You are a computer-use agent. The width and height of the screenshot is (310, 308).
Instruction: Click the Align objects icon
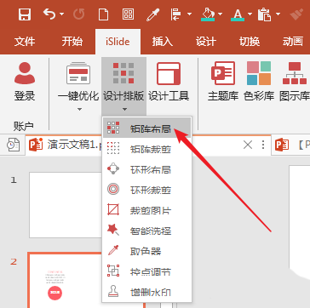[x=176, y=14]
